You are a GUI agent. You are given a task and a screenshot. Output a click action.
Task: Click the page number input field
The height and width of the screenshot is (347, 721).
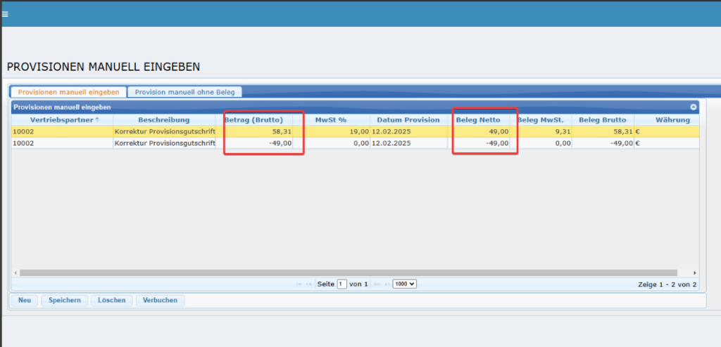[341, 284]
